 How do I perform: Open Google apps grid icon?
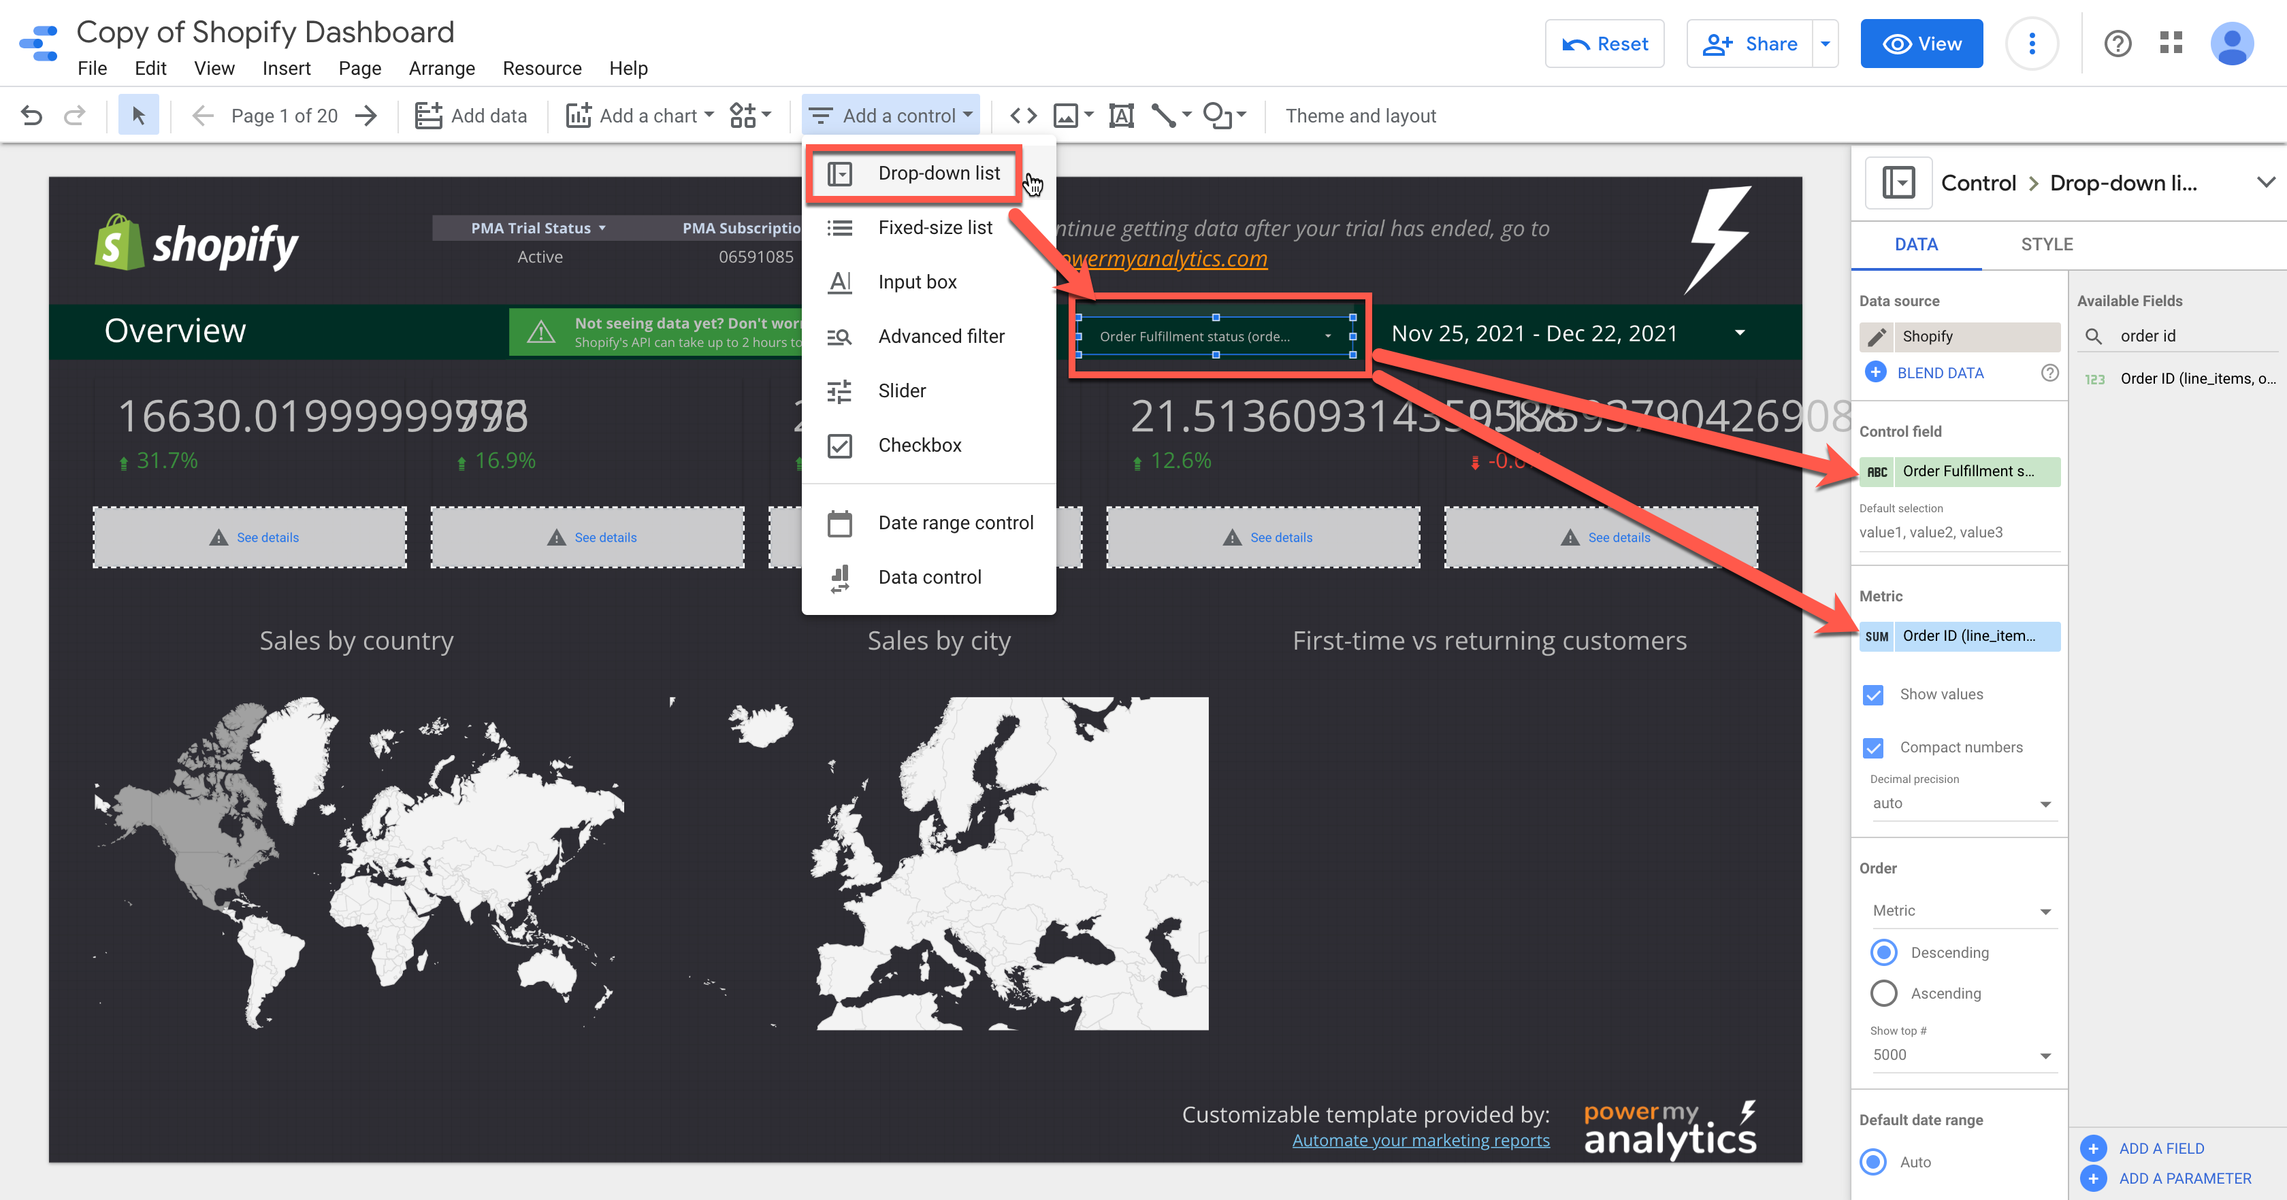coord(2171,43)
